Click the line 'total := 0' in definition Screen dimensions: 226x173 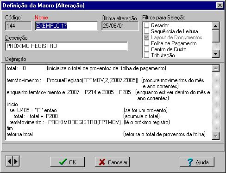coord(16,68)
